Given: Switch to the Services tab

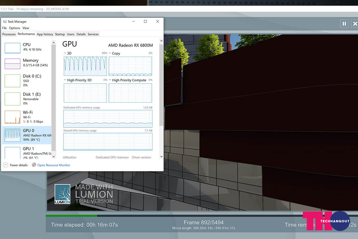Looking at the screenshot, I should click(x=93, y=34).
